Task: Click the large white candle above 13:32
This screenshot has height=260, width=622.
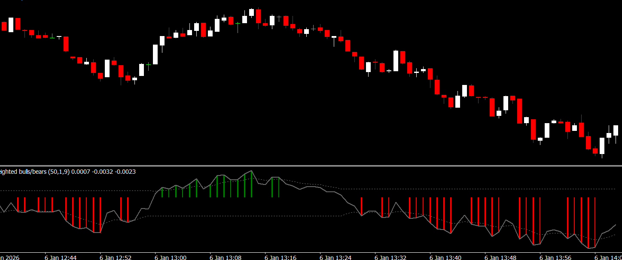Action: tap(396, 61)
